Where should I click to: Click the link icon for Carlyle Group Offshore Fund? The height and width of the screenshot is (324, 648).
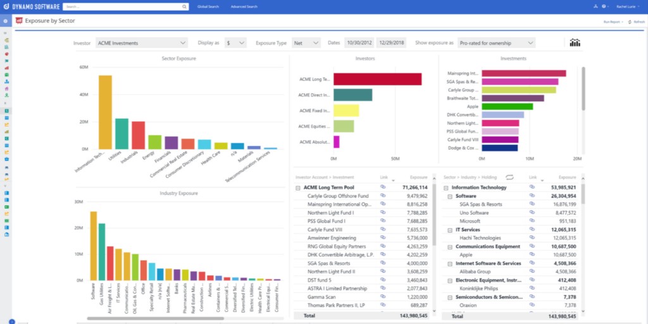coord(383,196)
